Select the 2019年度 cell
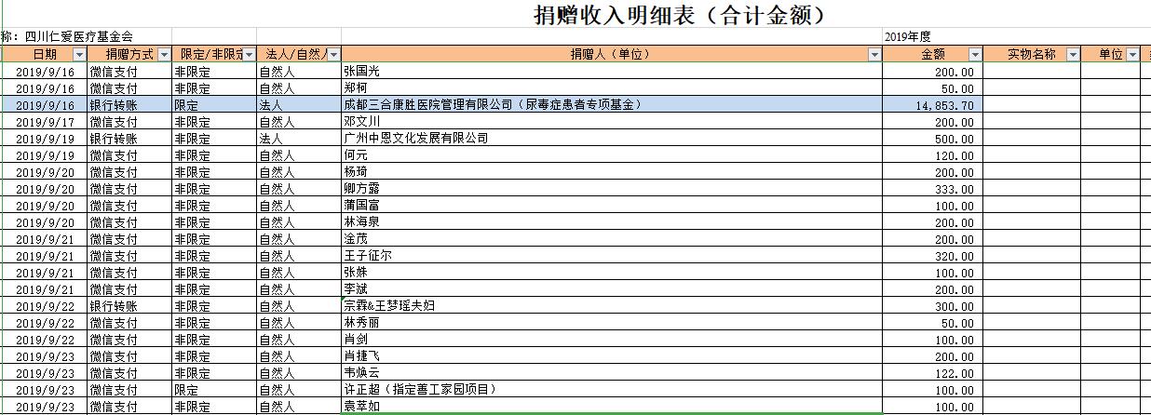 909,37
